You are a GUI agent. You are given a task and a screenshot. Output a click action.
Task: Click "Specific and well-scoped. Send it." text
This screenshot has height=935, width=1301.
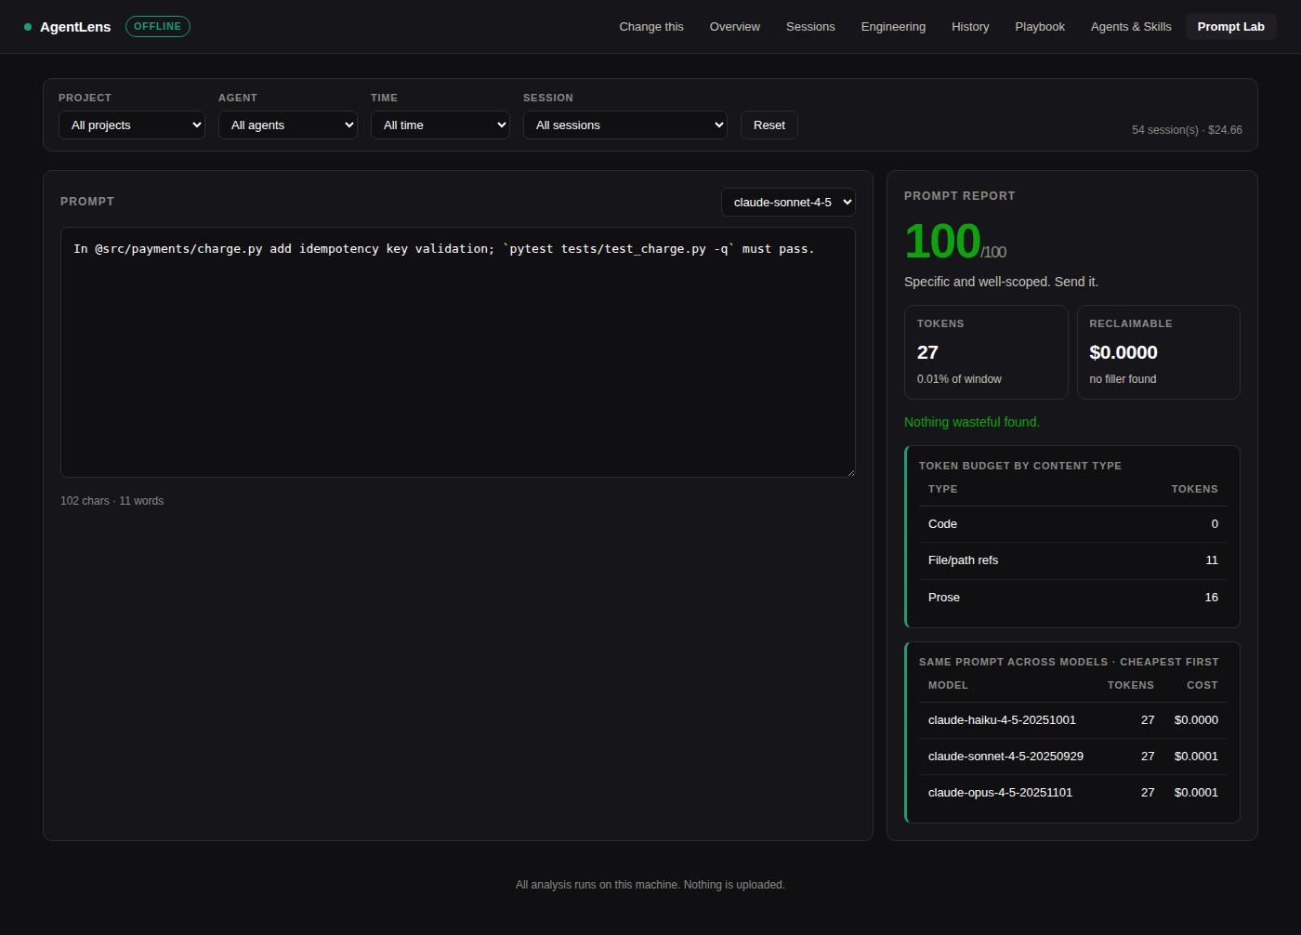click(x=1001, y=282)
